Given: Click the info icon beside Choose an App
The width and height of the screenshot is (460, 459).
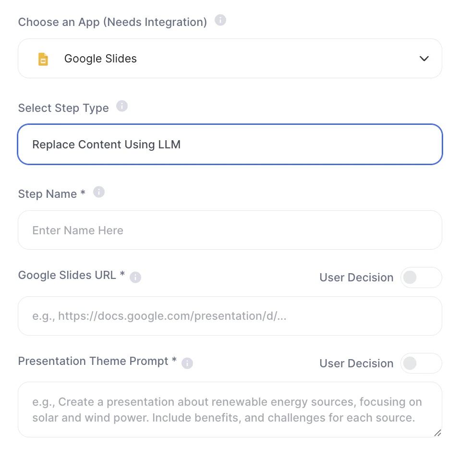Looking at the screenshot, I should point(220,21).
